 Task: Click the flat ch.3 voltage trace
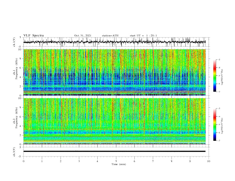pyautogui.click(x=114, y=151)
